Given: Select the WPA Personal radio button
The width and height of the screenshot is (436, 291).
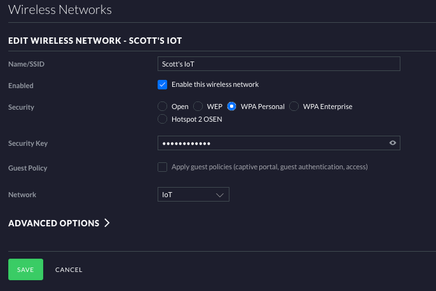Looking at the screenshot, I should [x=231, y=107].
